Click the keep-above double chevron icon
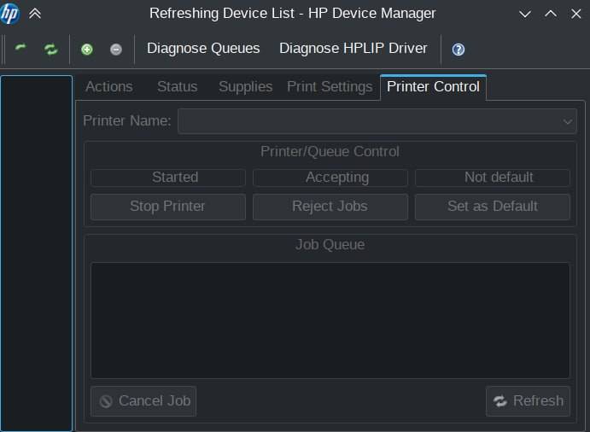The height and width of the screenshot is (432, 590). (35, 14)
